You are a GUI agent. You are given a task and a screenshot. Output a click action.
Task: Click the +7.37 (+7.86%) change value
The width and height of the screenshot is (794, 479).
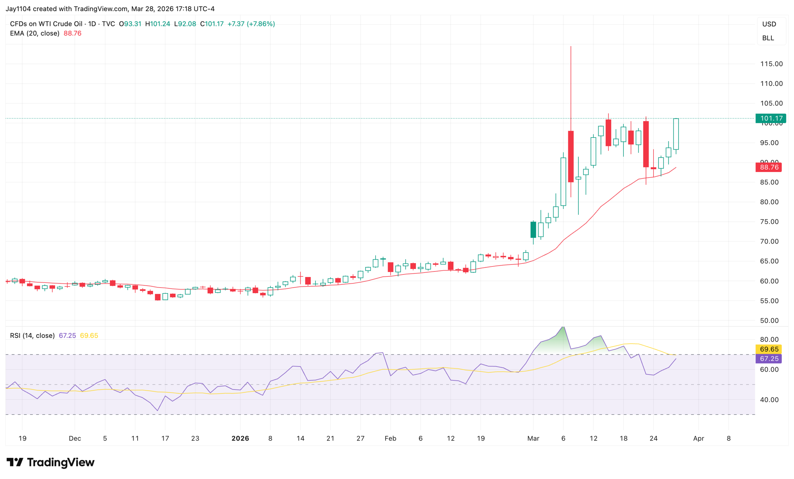click(251, 24)
